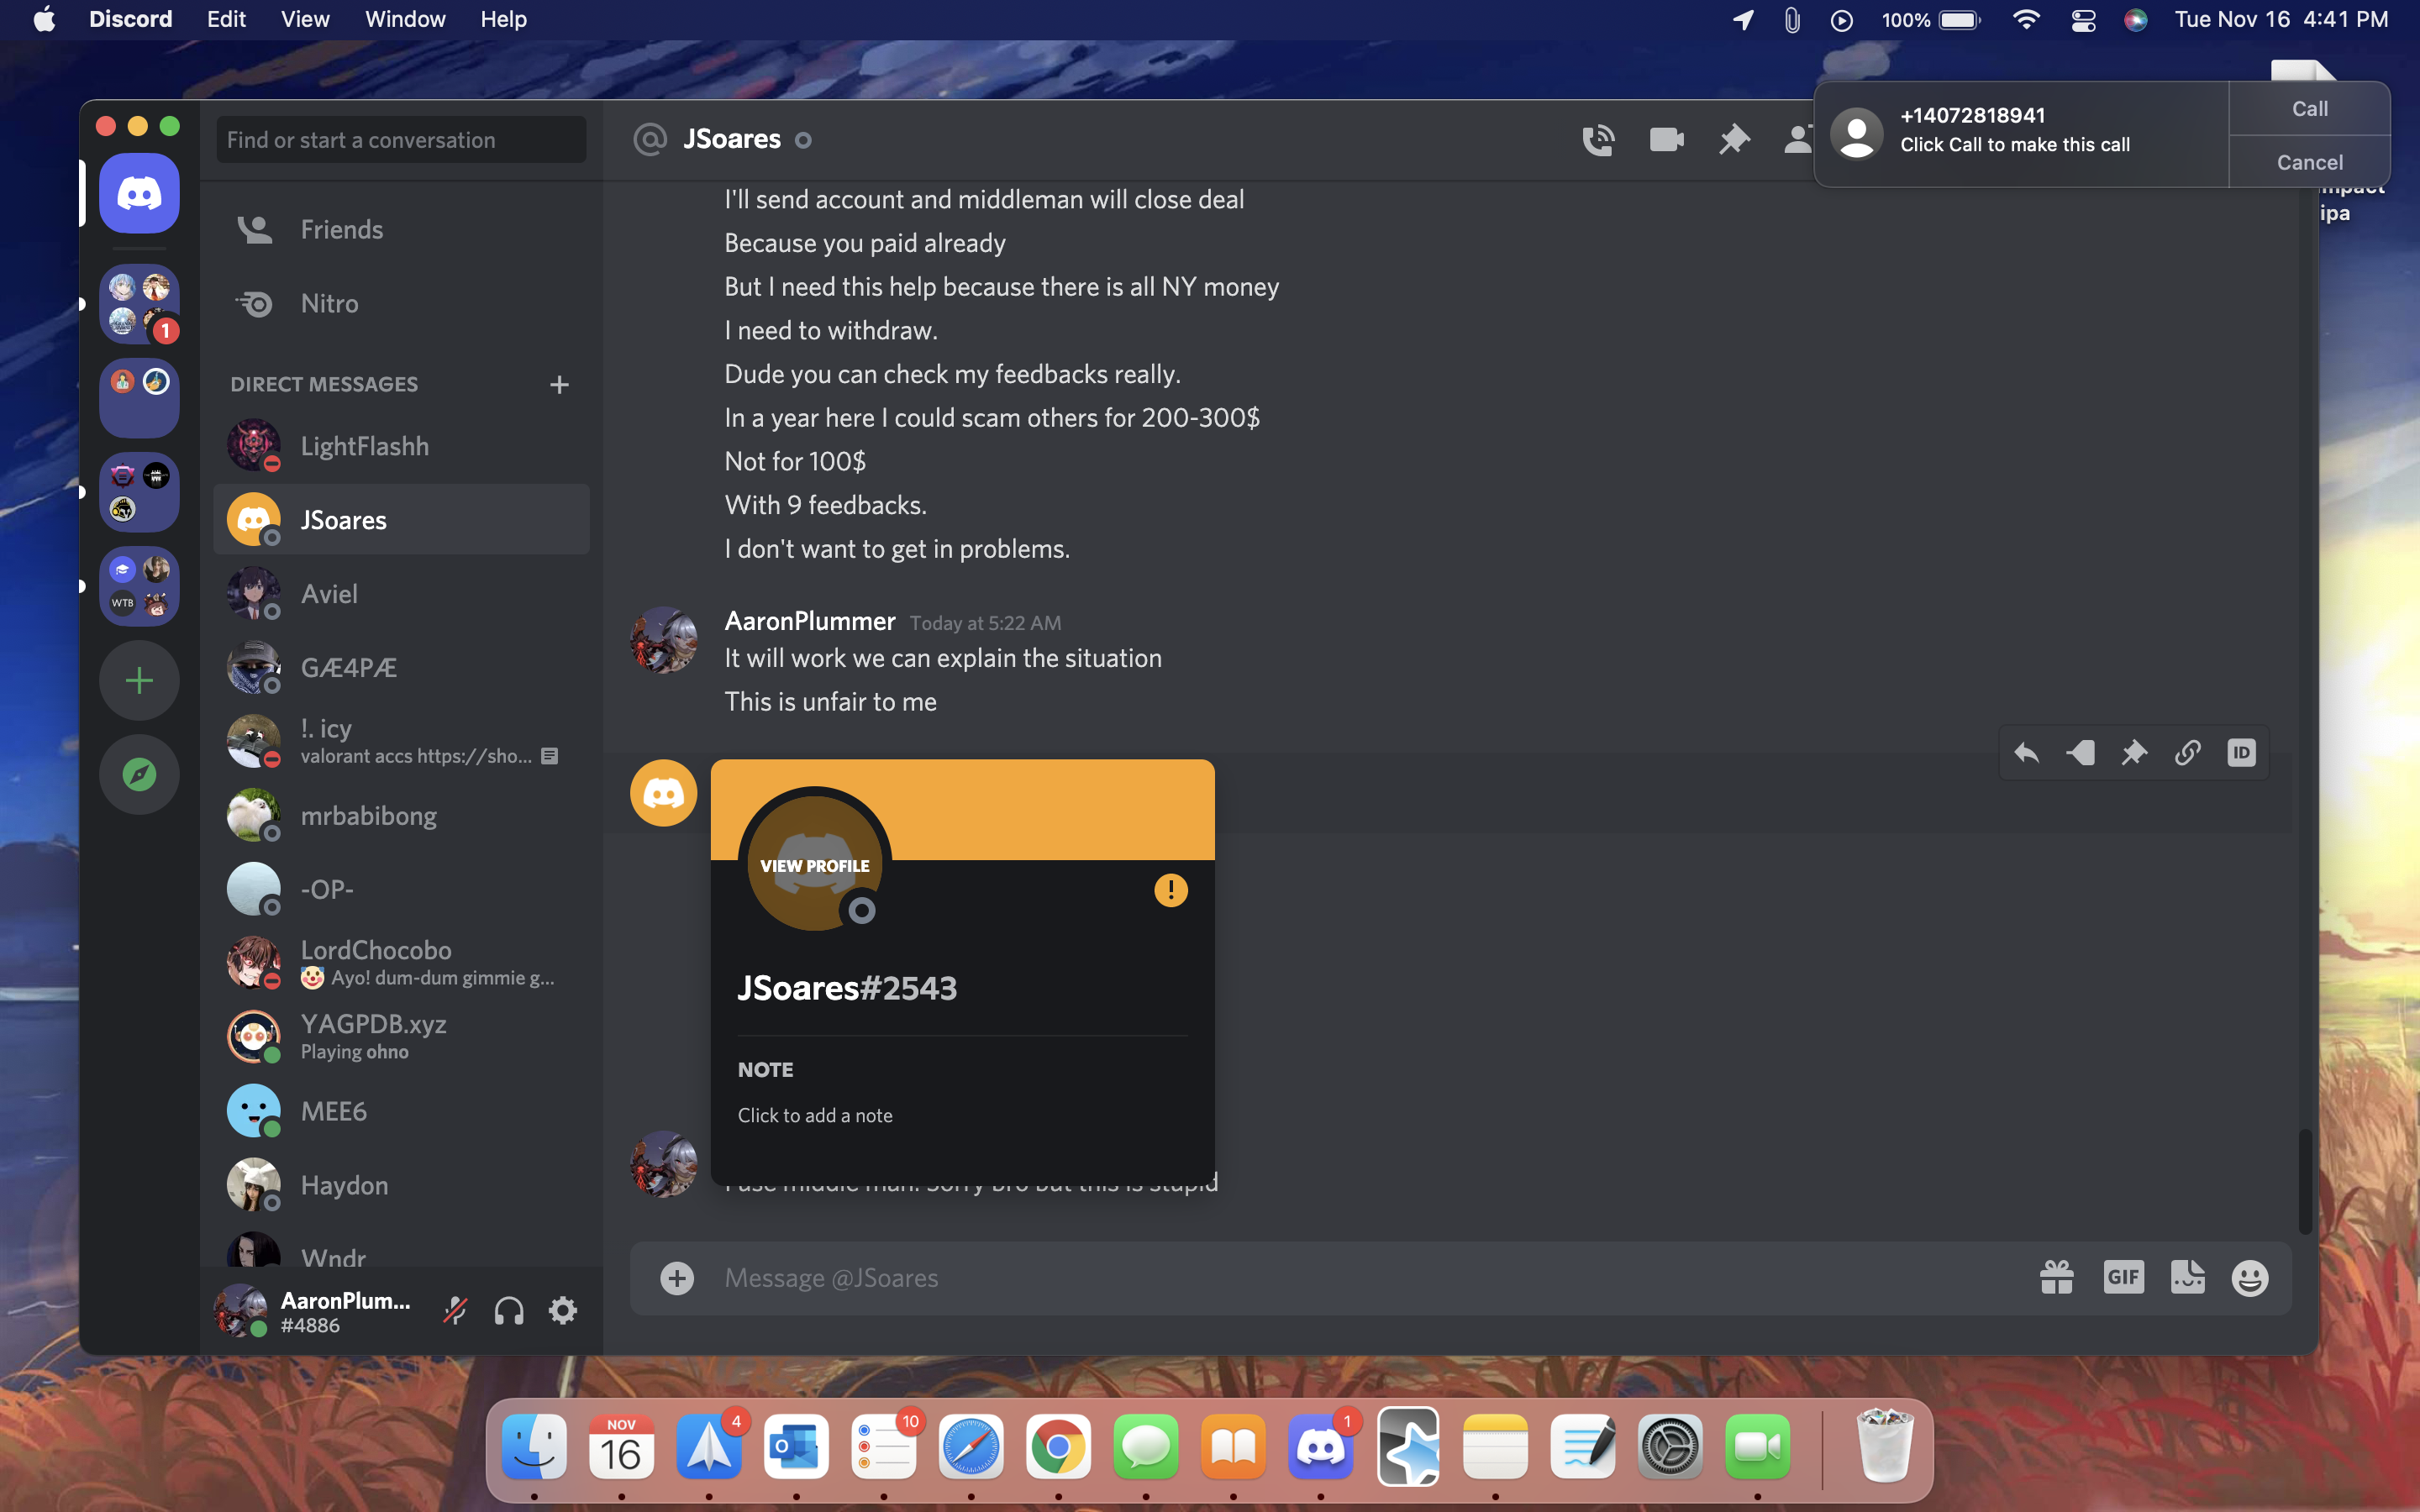The width and height of the screenshot is (2420, 1512).
Task: Start a video call with JSoares
Action: coord(1665,140)
